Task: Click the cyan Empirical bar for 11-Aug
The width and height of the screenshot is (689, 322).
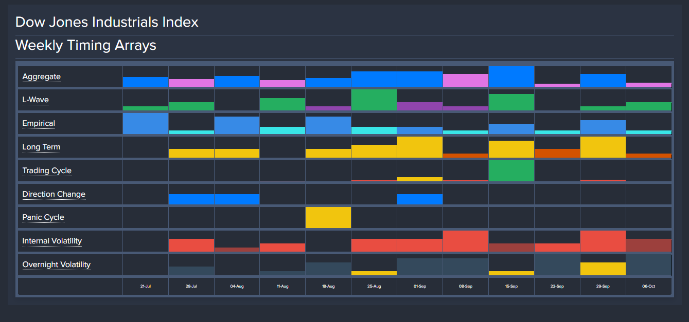Action: (282, 130)
